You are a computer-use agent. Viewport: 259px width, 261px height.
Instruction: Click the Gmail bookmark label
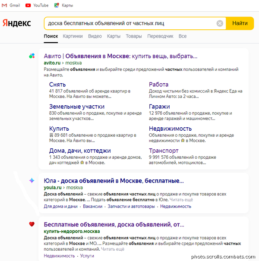(15, 5)
